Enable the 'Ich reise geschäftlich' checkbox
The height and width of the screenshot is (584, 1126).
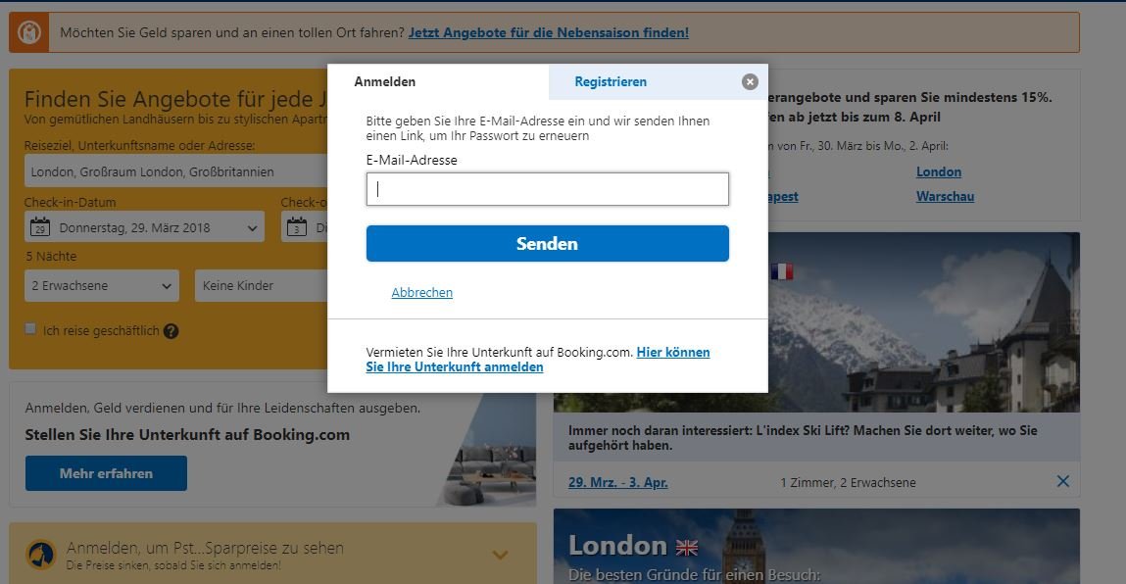pos(30,330)
